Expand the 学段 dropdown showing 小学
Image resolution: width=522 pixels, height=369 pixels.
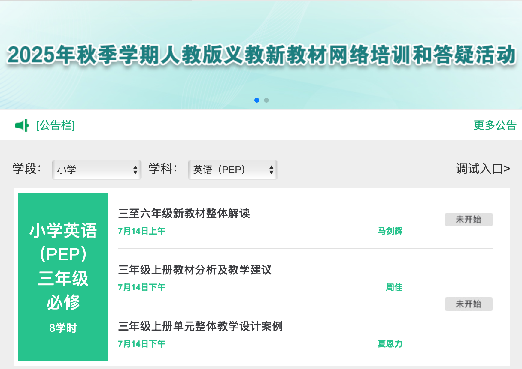(x=97, y=170)
